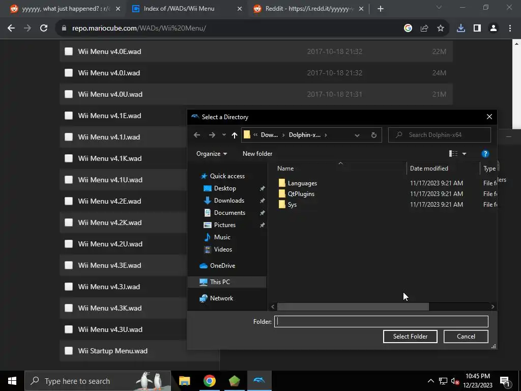
Task: Reload the mariocube page
Action: [44, 29]
